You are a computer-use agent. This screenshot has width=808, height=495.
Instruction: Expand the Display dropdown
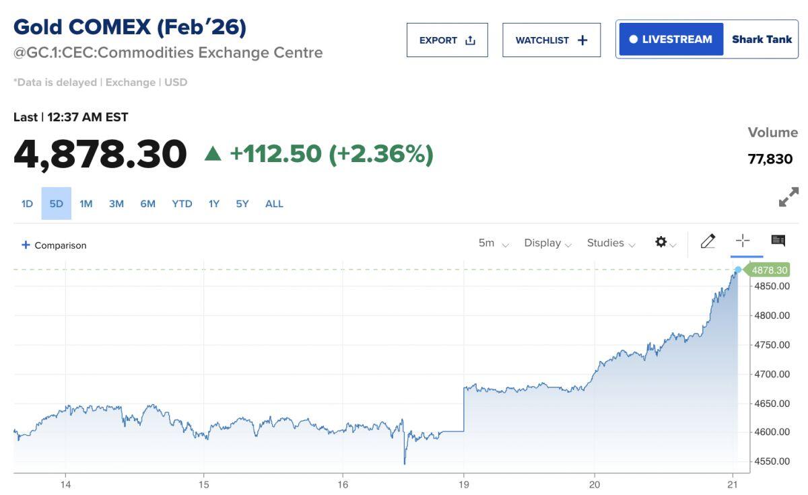click(547, 243)
